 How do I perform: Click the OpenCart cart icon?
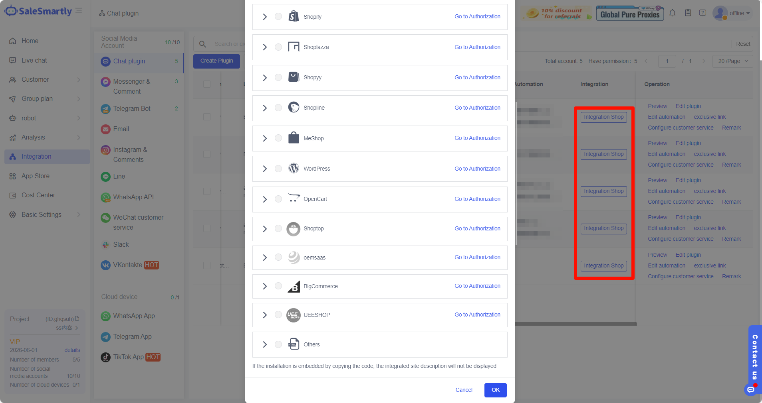click(x=294, y=199)
